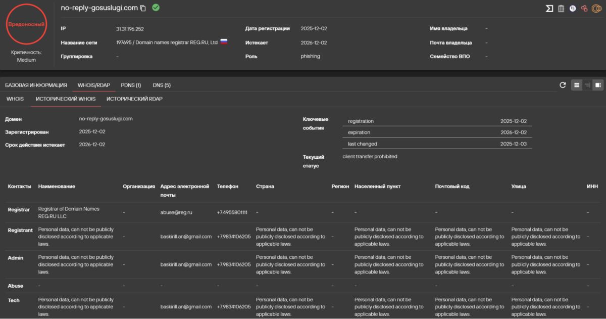Image resolution: width=606 pixels, height=319 pixels.
Task: Open the PDNS (1) tab
Action: click(131, 85)
